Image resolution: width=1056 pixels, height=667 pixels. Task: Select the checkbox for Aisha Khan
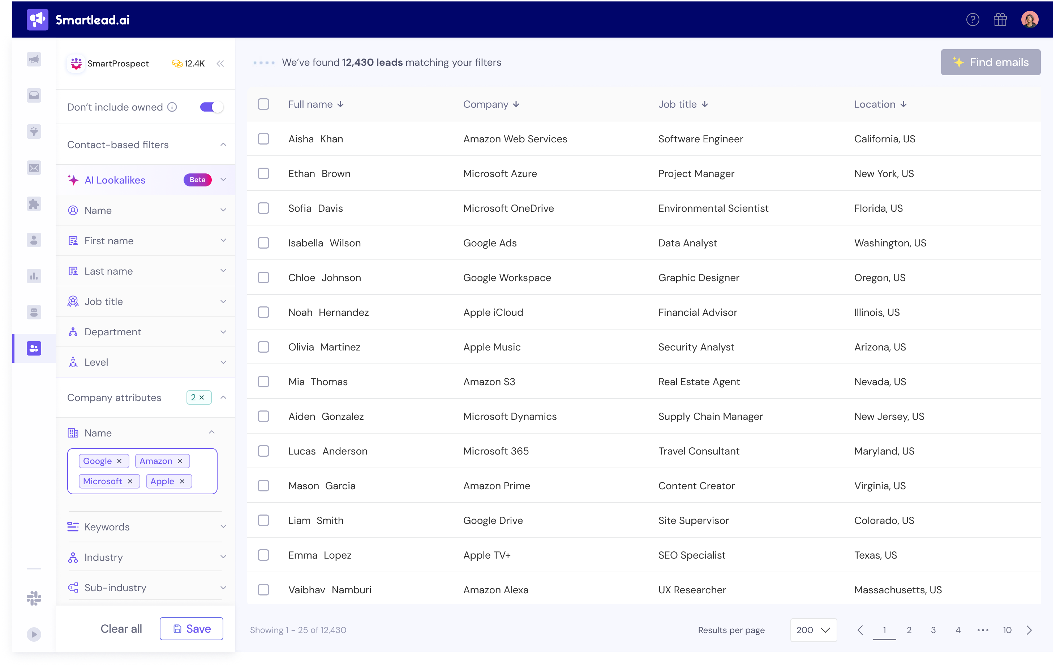click(263, 139)
